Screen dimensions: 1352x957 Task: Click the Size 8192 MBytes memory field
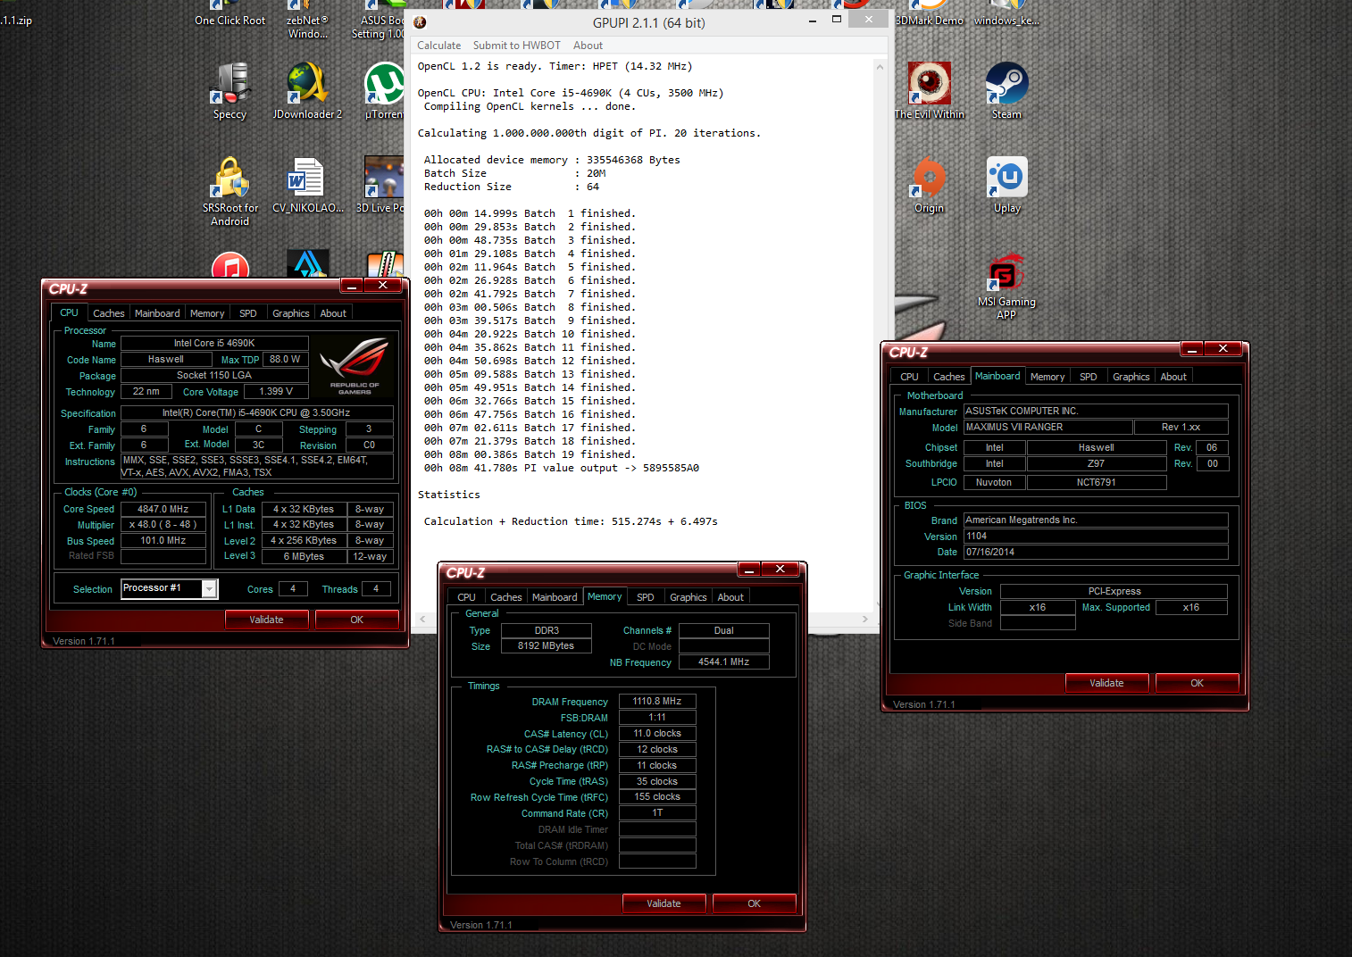(x=547, y=646)
